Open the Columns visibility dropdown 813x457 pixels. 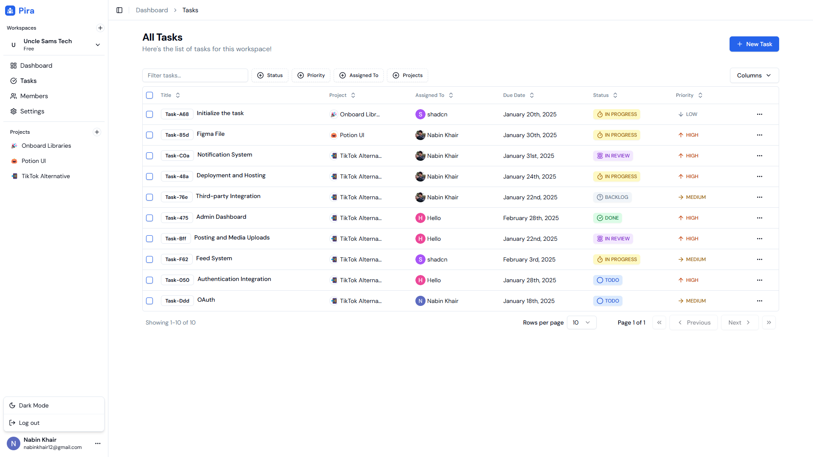[x=754, y=75]
